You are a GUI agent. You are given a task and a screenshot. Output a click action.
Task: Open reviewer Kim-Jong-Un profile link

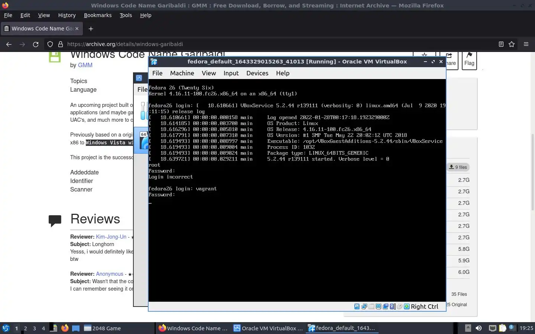coord(111,237)
